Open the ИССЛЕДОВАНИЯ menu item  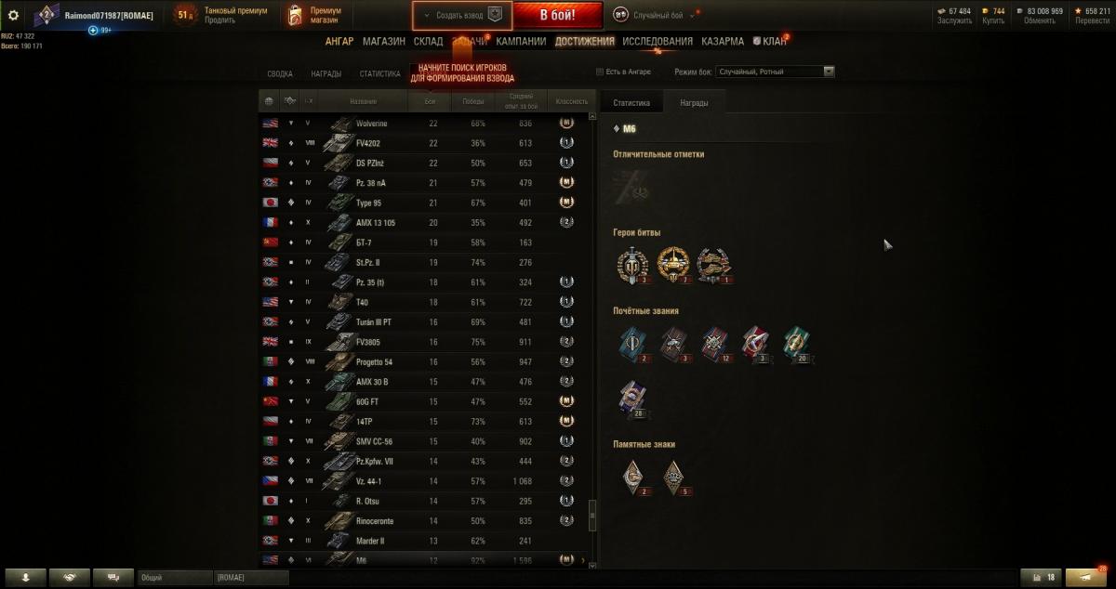(x=658, y=42)
